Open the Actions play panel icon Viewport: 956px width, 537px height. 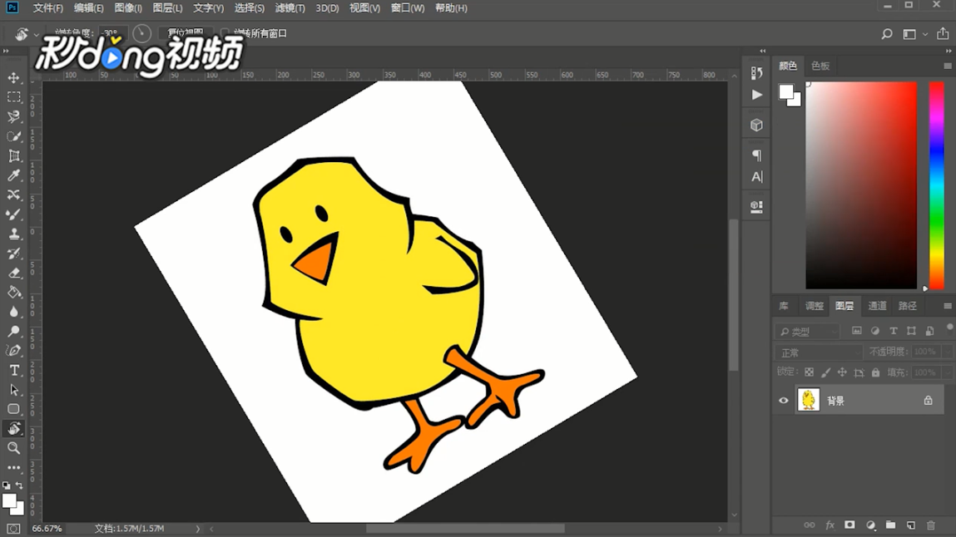756,95
